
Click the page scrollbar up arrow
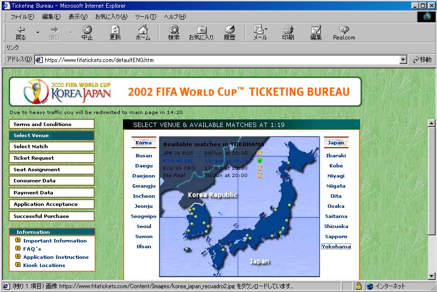431,123
